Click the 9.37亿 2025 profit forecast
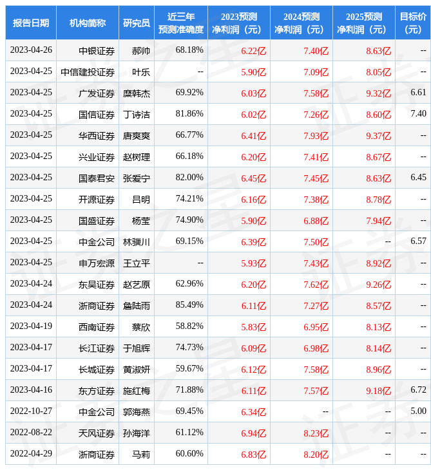Screen dimensions: 431x470 (x=379, y=135)
